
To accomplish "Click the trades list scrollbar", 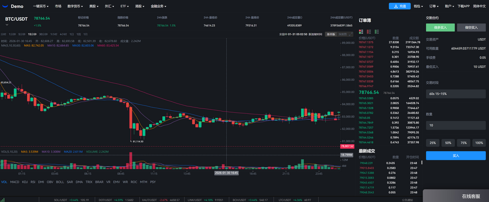I will click(x=421, y=162).
